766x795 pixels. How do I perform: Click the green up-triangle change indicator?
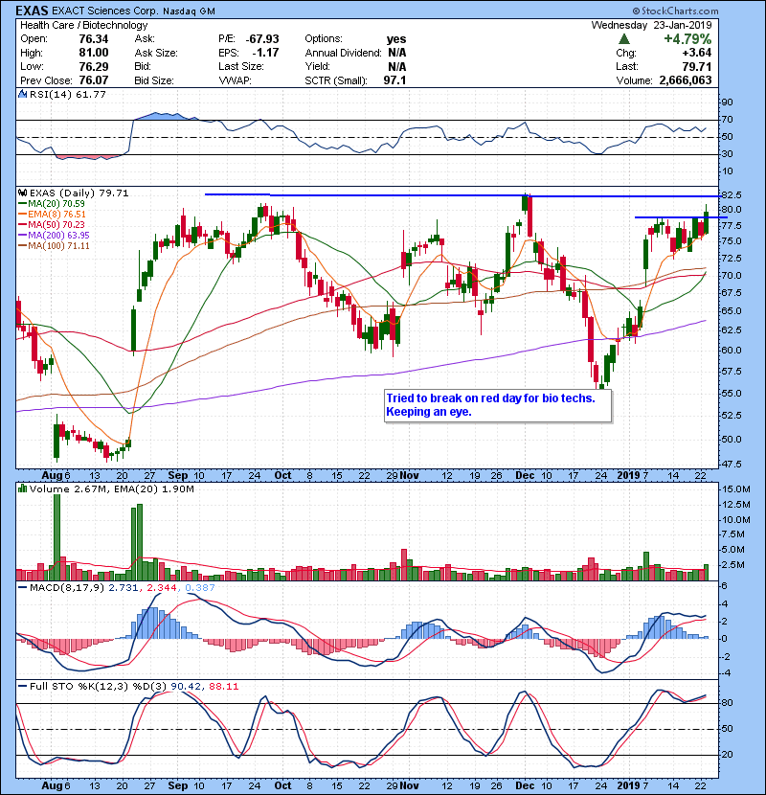click(x=624, y=38)
